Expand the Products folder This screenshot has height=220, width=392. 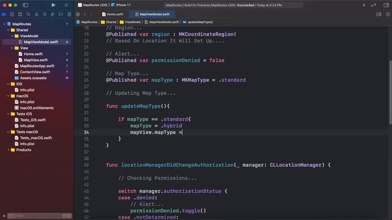(x=8, y=150)
